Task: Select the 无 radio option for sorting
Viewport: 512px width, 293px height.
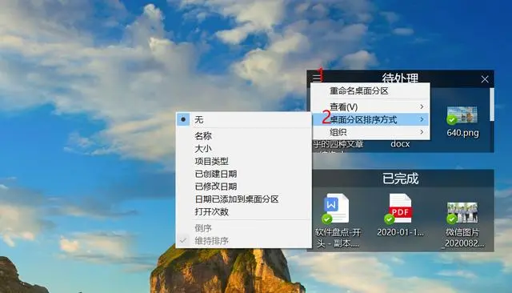Action: (243, 120)
